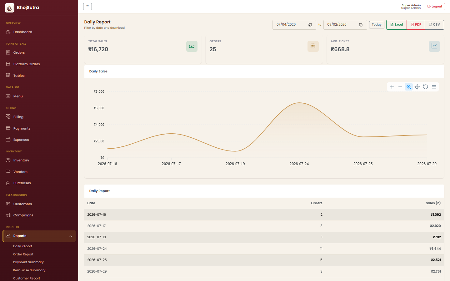Image resolution: width=450 pixels, height=281 pixels.
Task: Click the Customers people icon
Action: (x=8, y=204)
